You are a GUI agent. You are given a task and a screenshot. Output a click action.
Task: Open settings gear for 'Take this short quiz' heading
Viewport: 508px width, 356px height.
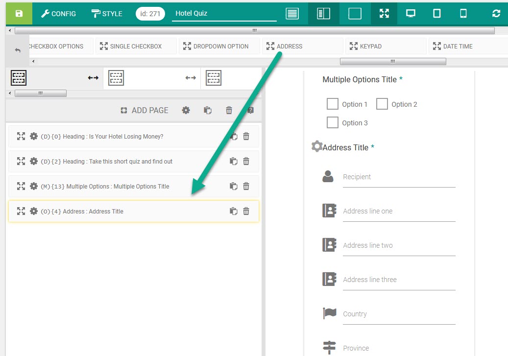point(34,161)
